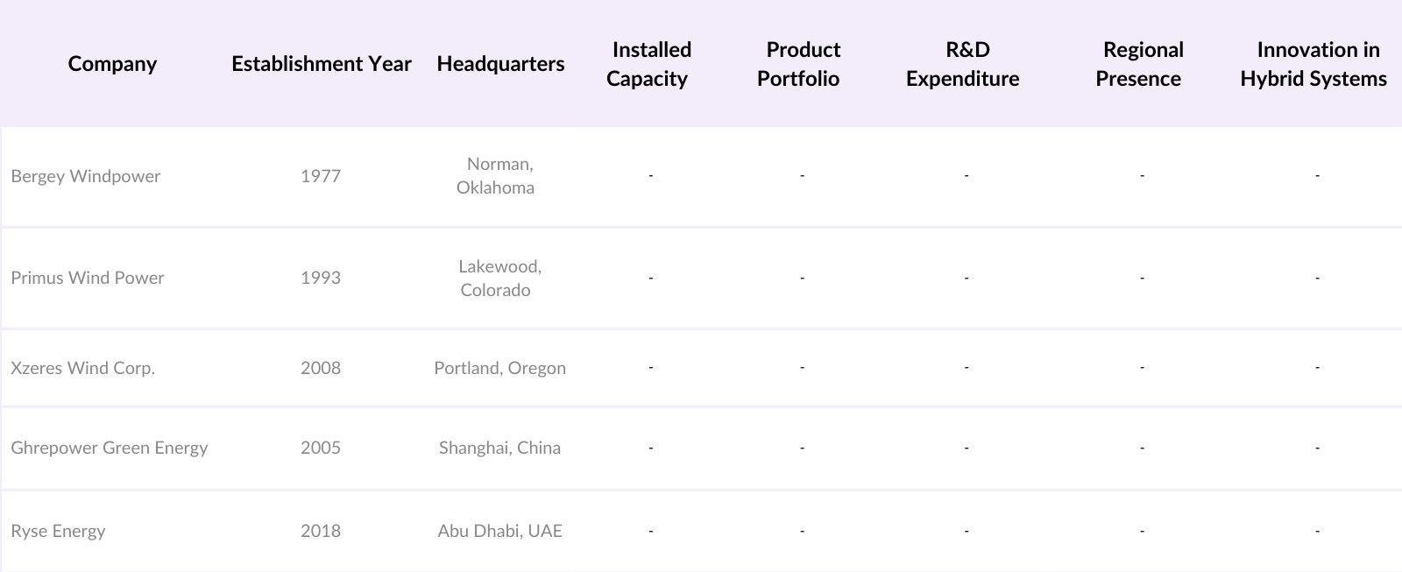Image resolution: width=1402 pixels, height=572 pixels.
Task: Click Innovation in Hybrid Systems header
Action: pos(1314,64)
